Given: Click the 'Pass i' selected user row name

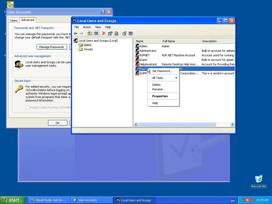Looking at the screenshot, I should pyautogui.click(x=143, y=69).
